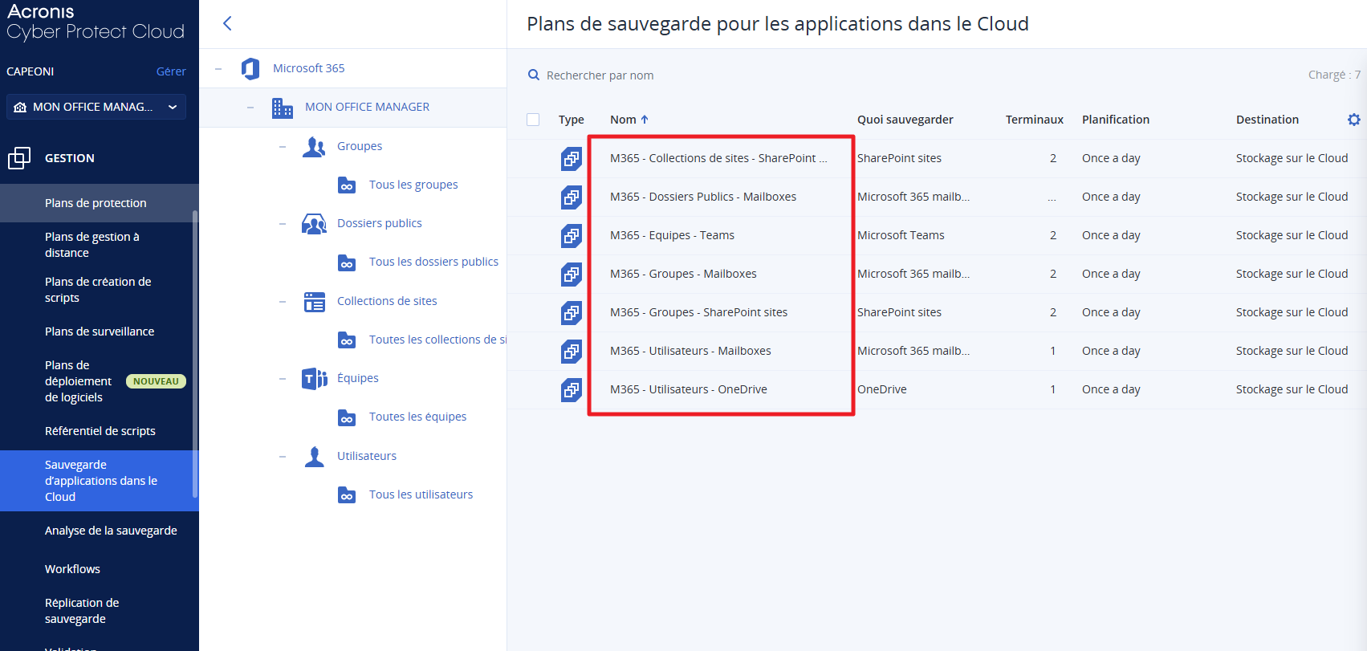
Task: Open Tous les dossiers publics link
Action: pyautogui.click(x=433, y=262)
